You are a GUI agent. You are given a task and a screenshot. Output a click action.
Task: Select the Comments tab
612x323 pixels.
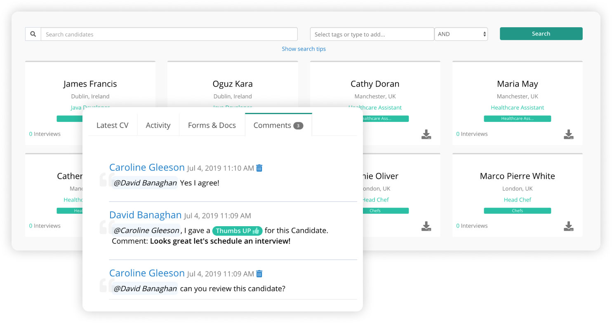click(278, 125)
